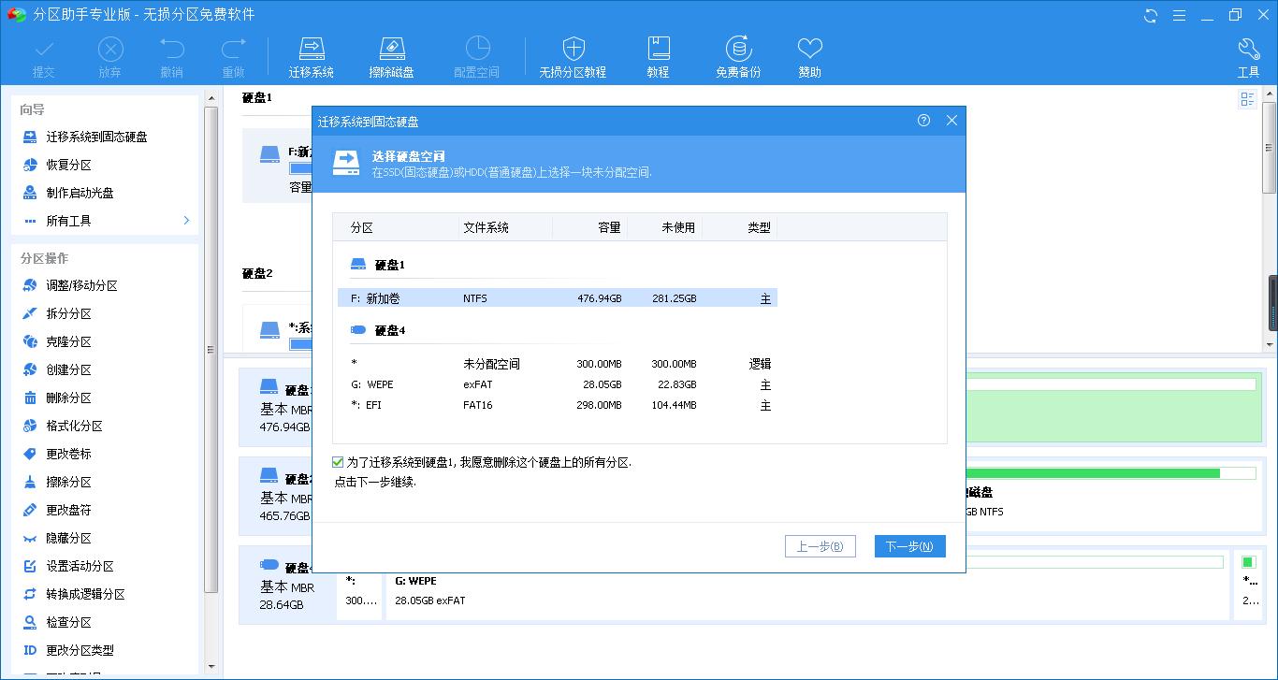
Task: Open the hamburger menu in the title bar
Action: [x=1180, y=15]
